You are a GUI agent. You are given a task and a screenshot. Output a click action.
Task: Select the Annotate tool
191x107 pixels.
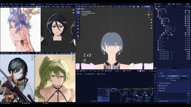click(78, 32)
